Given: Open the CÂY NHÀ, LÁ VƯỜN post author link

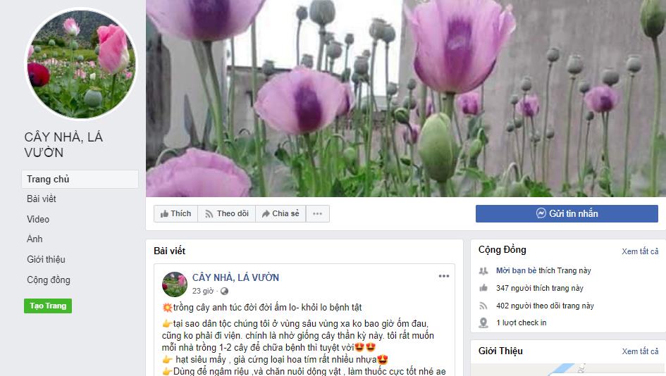Looking at the screenshot, I should 235,277.
